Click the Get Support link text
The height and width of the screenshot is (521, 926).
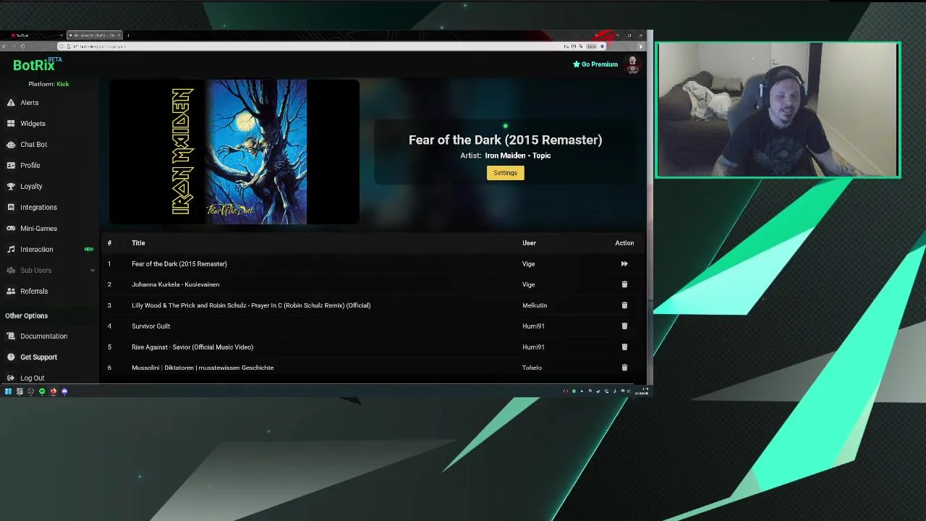[x=38, y=357]
